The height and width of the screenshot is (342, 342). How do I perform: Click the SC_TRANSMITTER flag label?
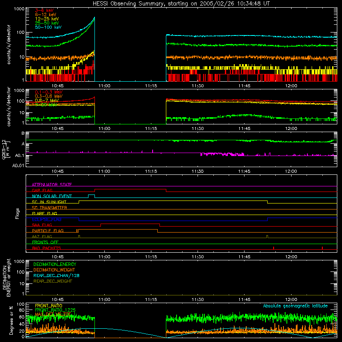[50, 208]
